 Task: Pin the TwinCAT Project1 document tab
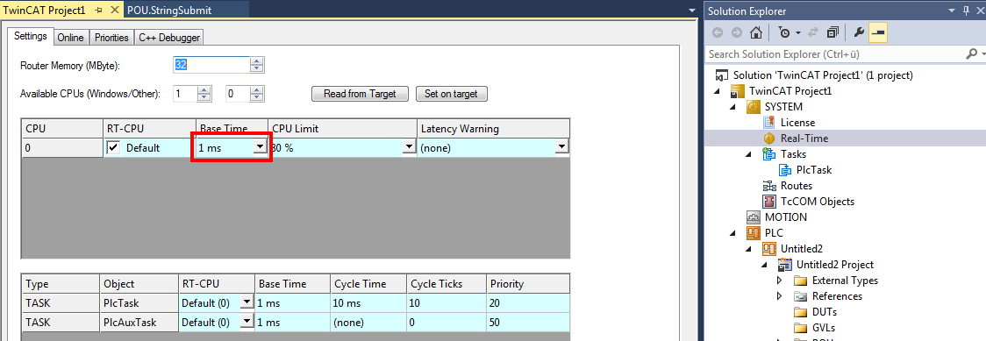point(98,10)
